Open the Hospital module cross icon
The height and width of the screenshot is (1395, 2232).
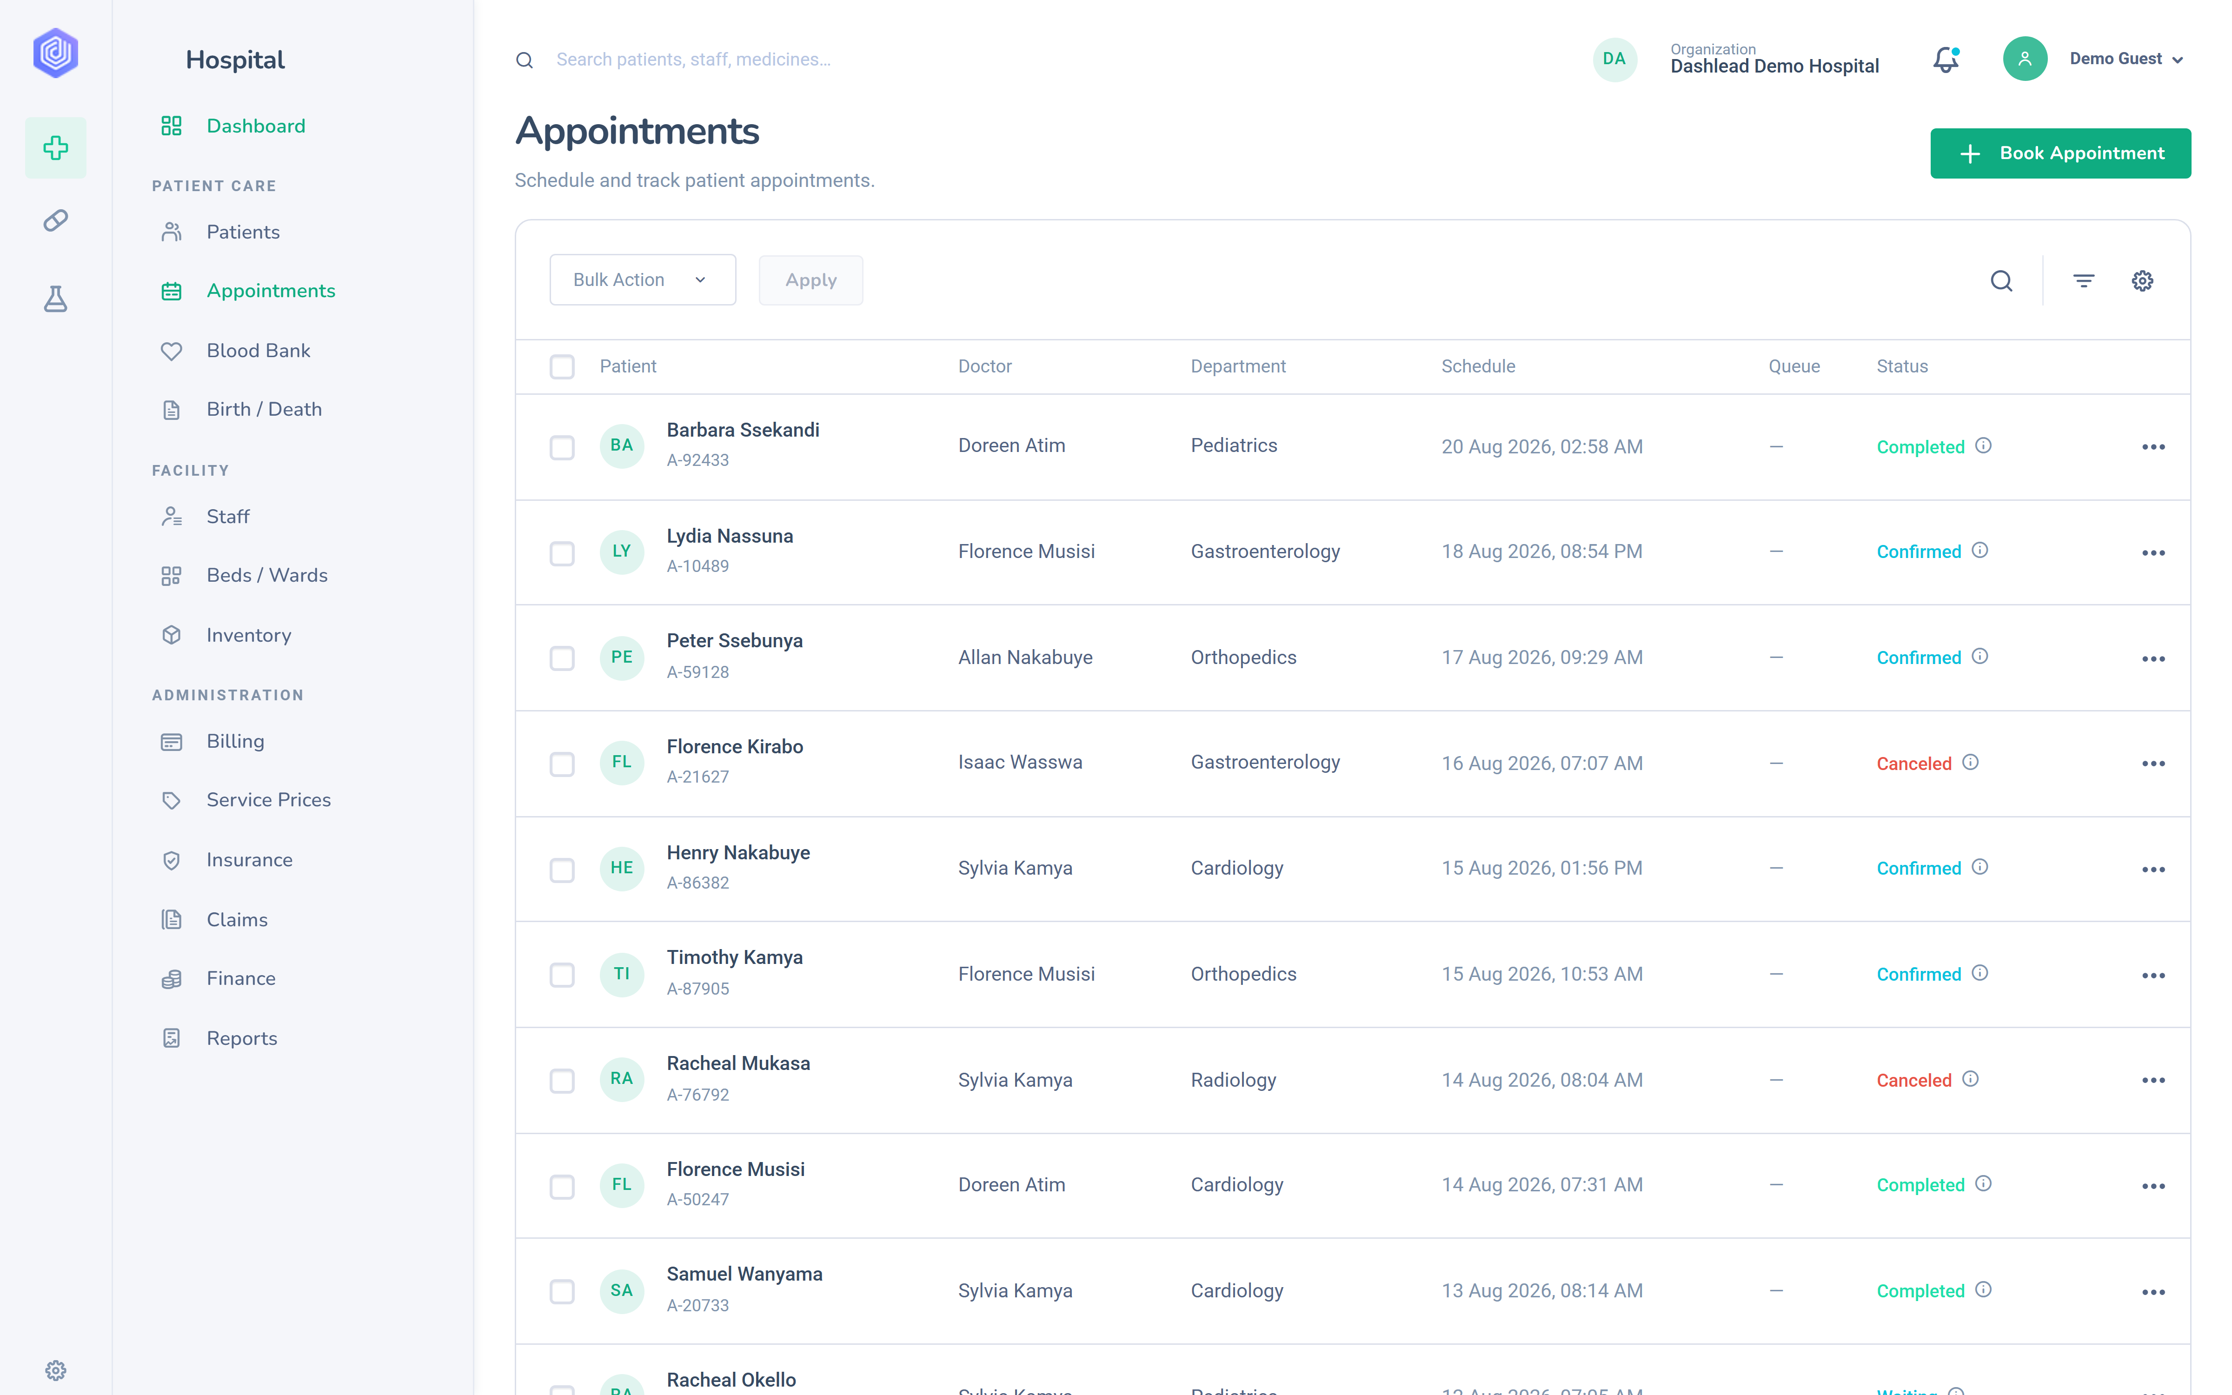coord(55,147)
